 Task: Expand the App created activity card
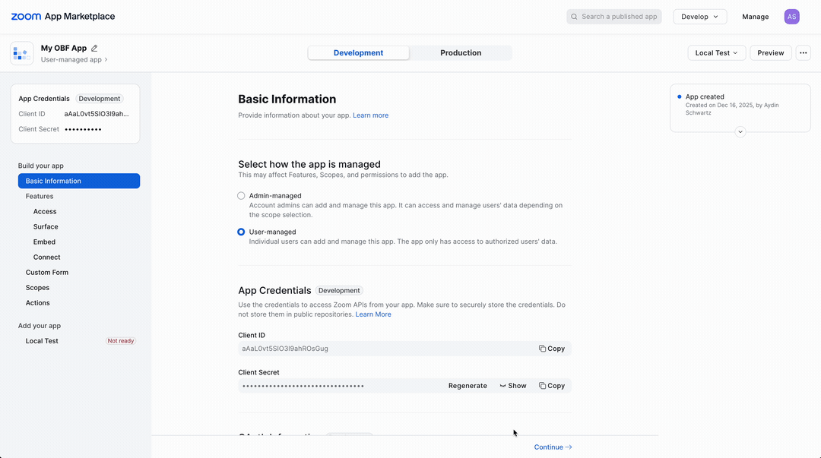click(x=740, y=131)
